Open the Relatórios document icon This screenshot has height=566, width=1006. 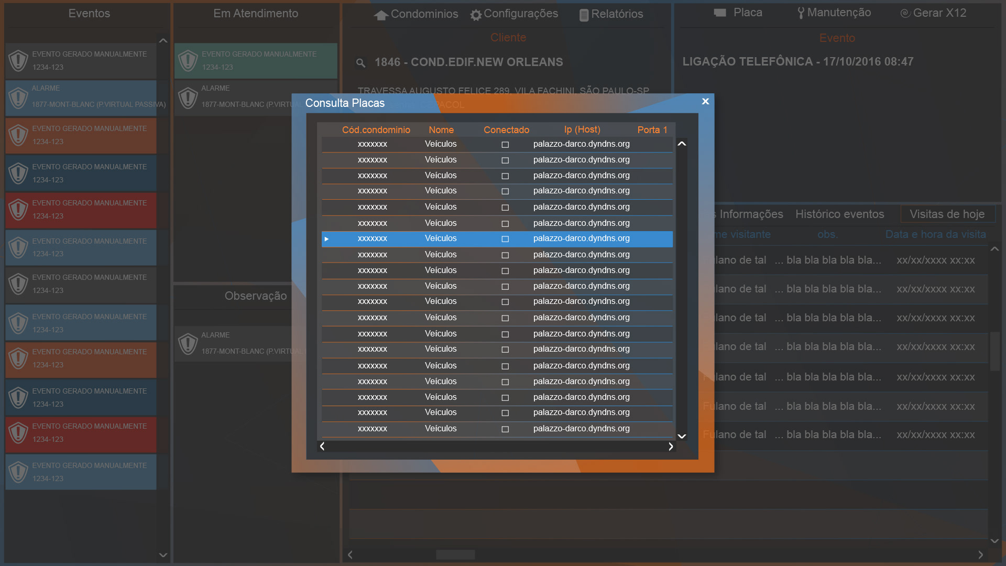click(x=584, y=15)
